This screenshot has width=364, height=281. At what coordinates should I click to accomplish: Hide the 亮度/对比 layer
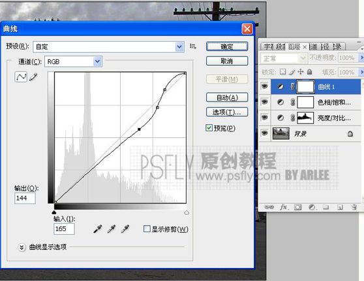pyautogui.click(x=264, y=118)
